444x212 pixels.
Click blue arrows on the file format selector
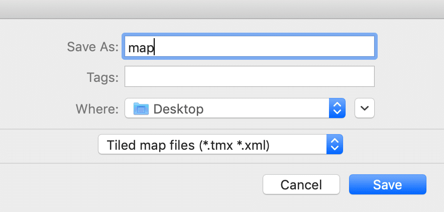[x=335, y=145]
